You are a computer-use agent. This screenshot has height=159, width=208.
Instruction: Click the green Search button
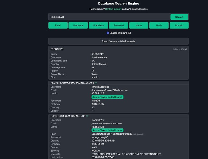point(179,17)
